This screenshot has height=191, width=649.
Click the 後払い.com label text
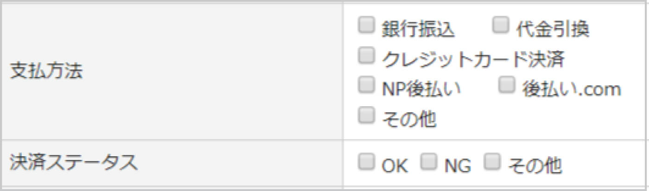click(x=571, y=89)
